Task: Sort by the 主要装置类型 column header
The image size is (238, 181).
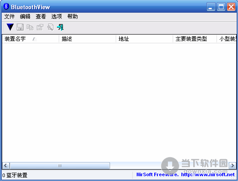Action: click(x=195, y=39)
